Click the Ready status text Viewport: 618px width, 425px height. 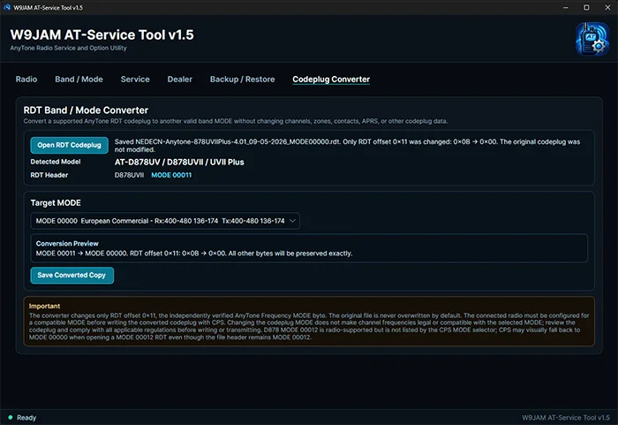[26, 418]
